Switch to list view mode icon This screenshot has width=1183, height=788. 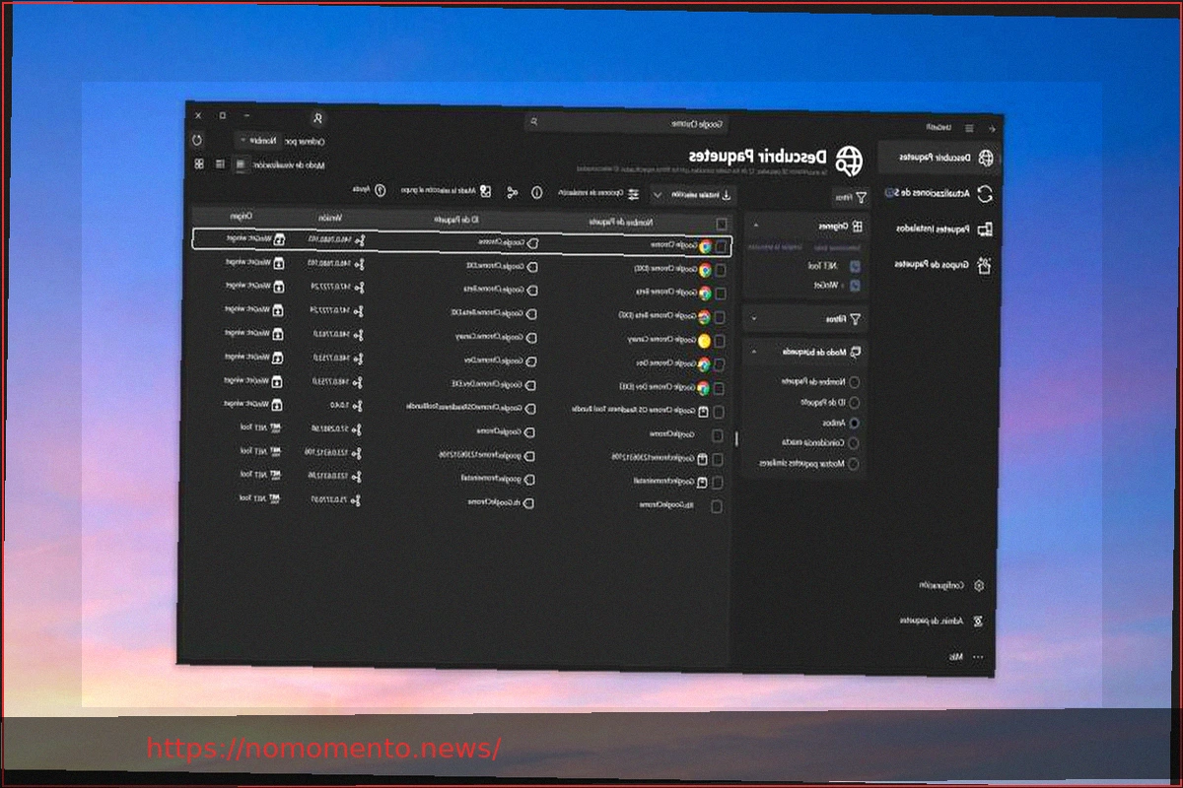tap(220, 164)
